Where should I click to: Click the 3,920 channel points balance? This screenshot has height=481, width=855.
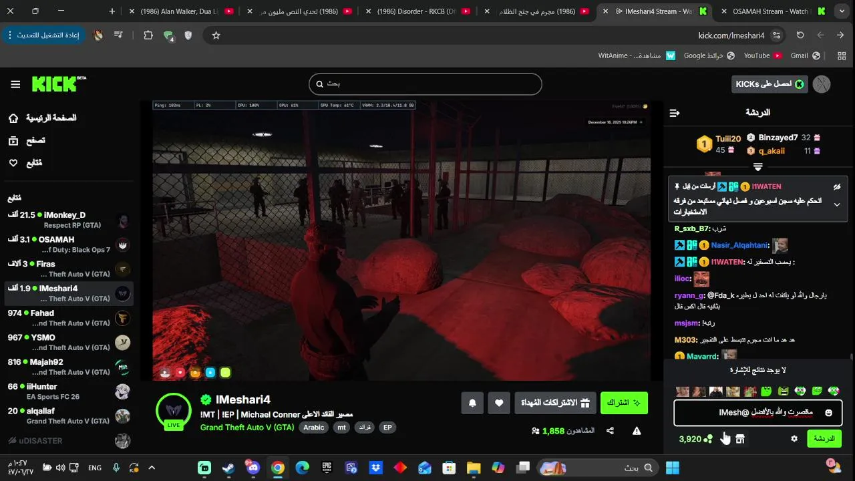coord(695,439)
